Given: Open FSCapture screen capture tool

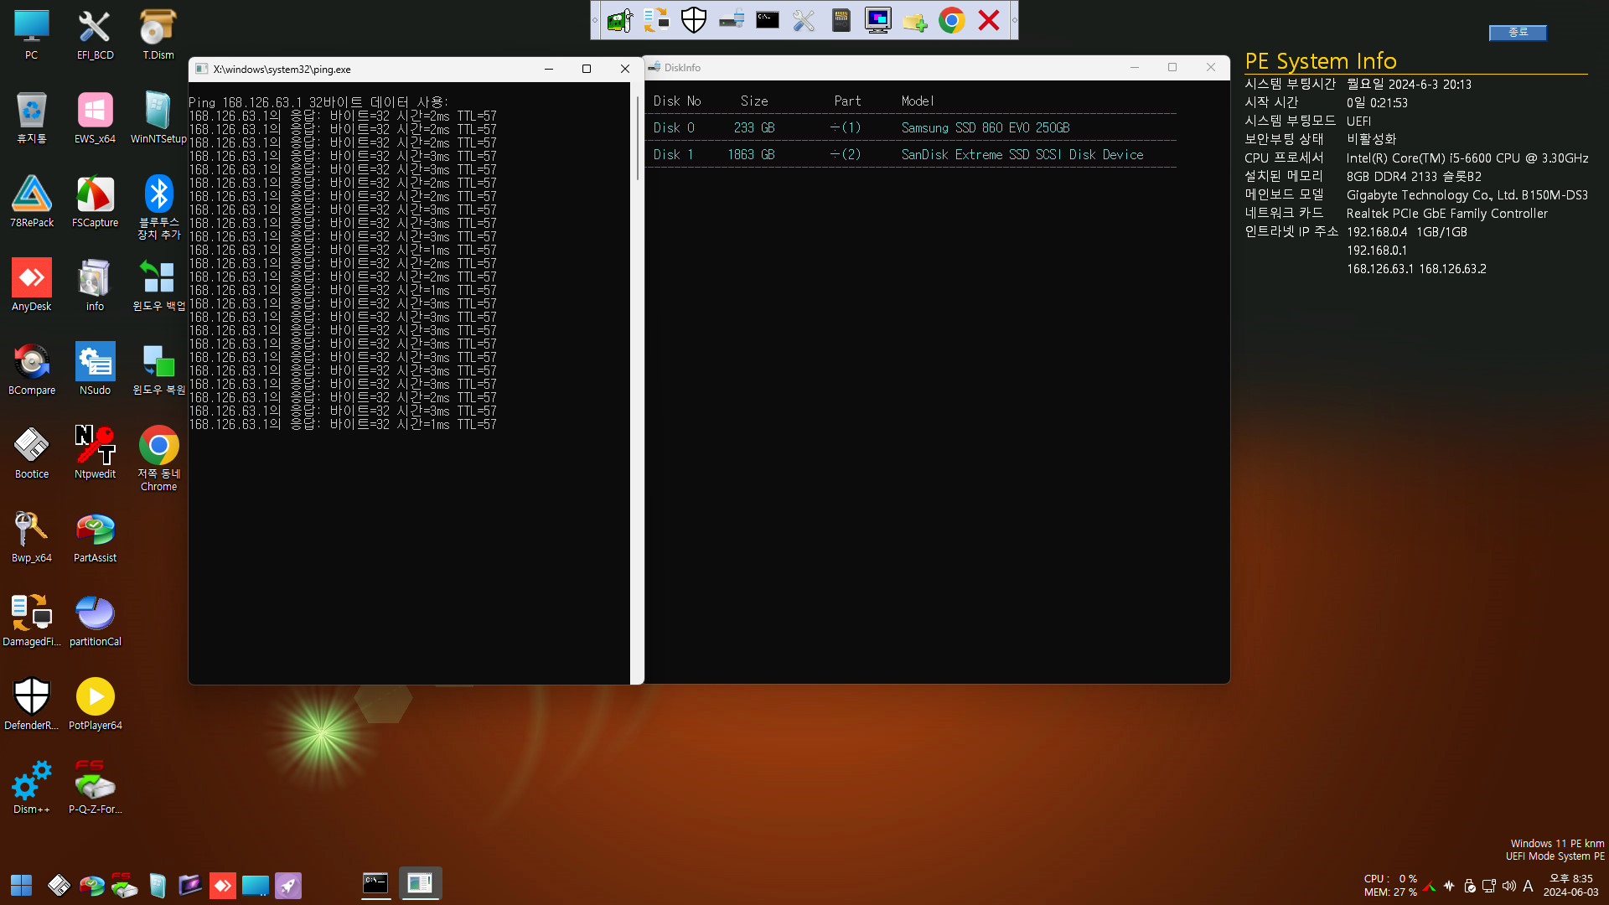Looking at the screenshot, I should point(95,202).
